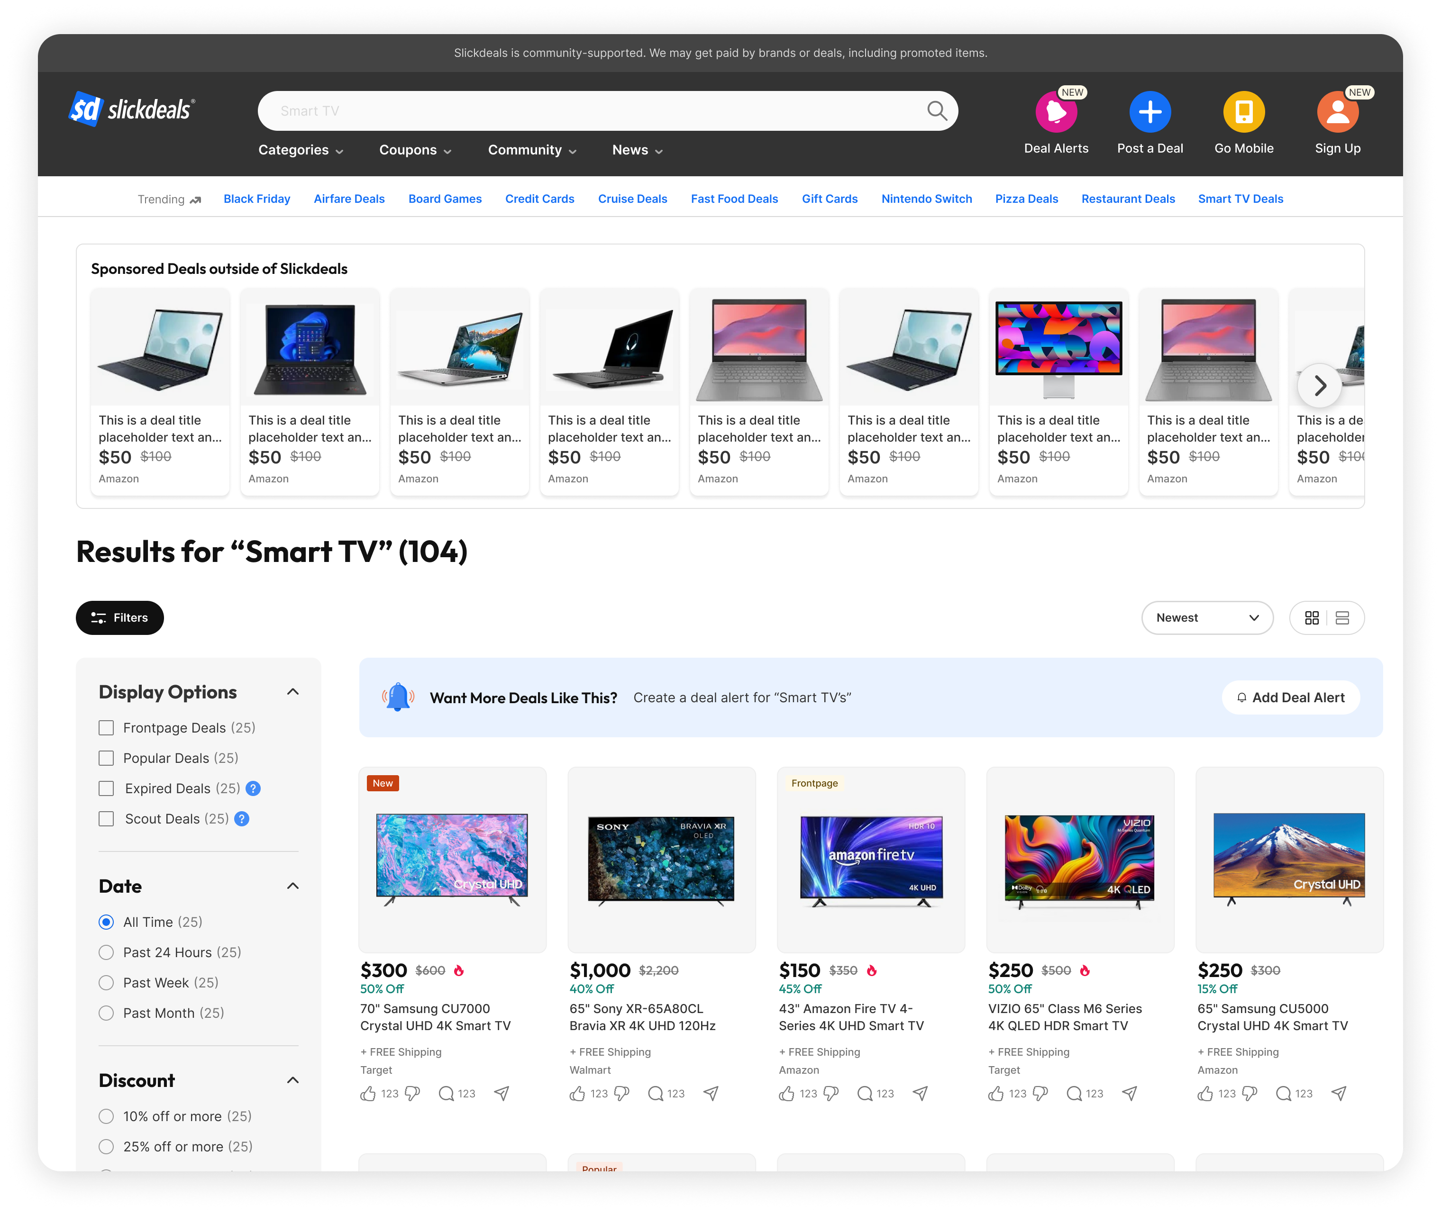Check the Frontpage Deals checkbox
The image size is (1441, 1213).
coord(106,727)
